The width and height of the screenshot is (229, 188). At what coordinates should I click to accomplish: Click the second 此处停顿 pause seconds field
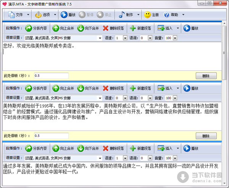point(51,136)
